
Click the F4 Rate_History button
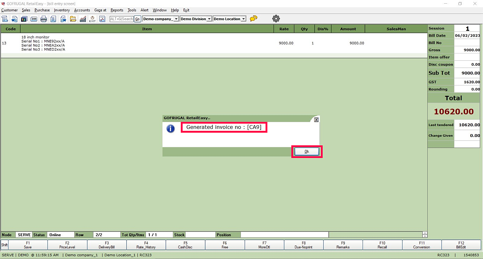click(x=146, y=245)
